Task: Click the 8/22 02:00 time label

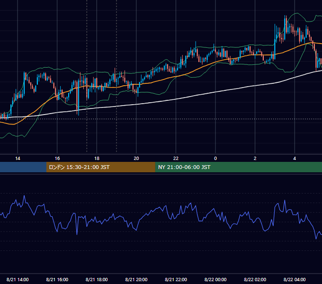Action: click(x=255, y=279)
